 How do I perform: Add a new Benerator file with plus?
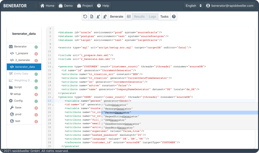point(36,47)
